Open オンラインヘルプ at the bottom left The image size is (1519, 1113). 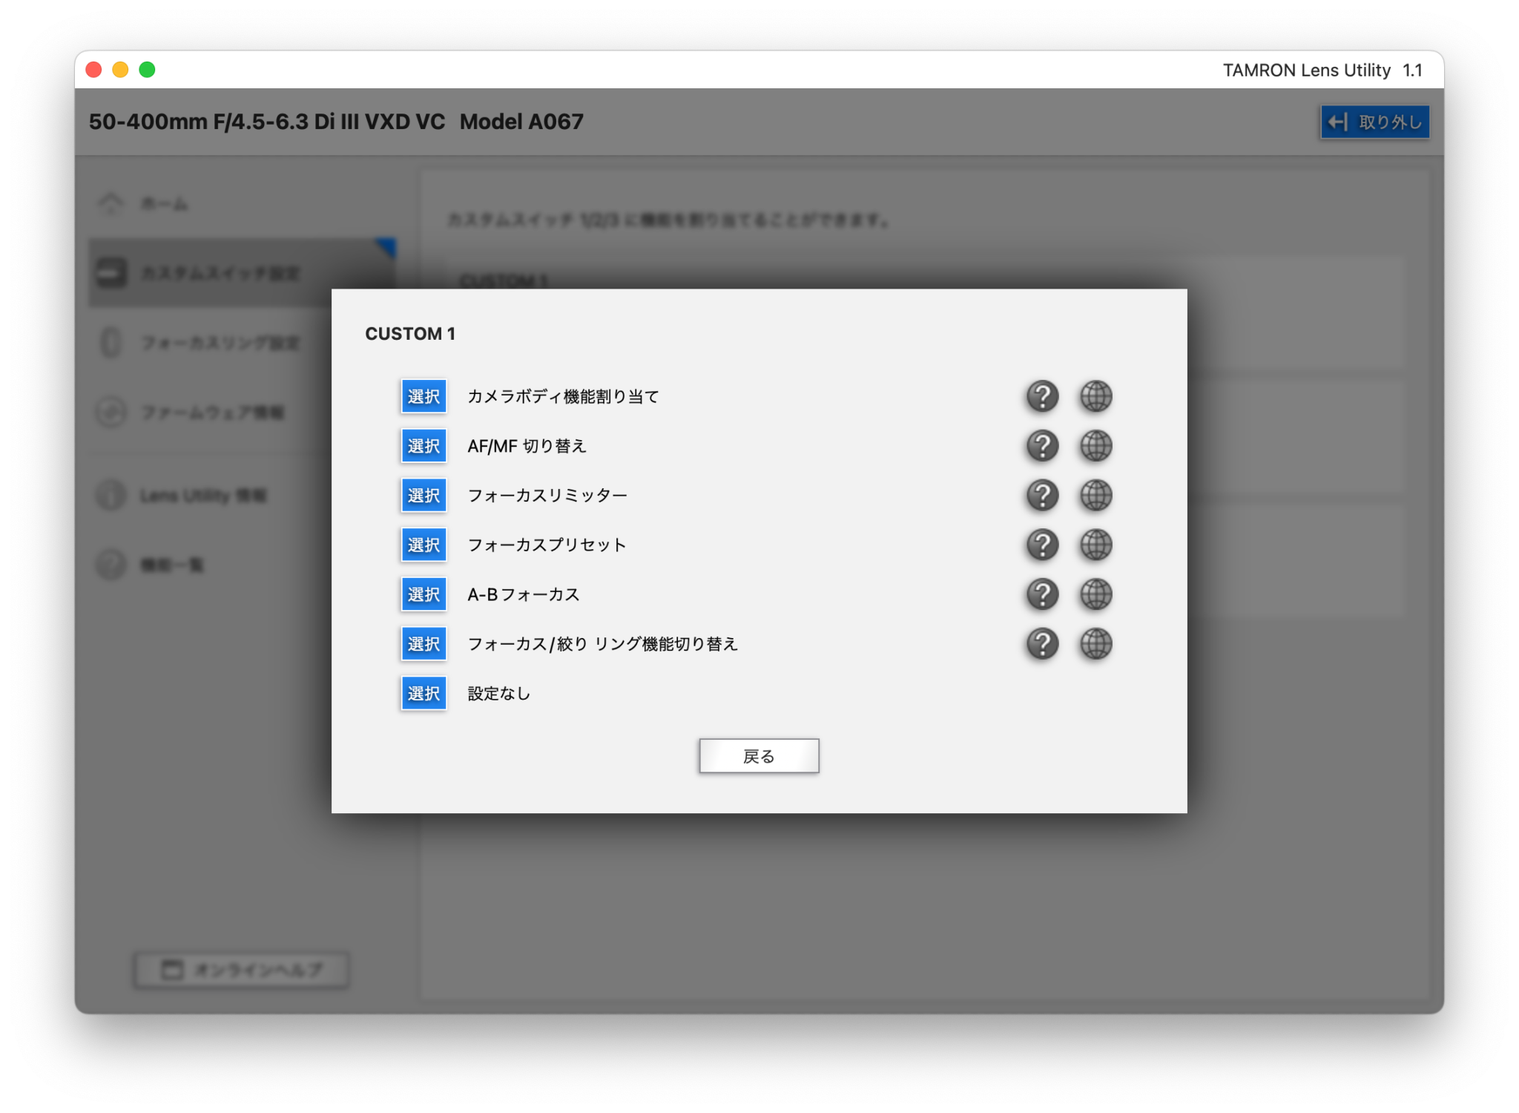pyautogui.click(x=240, y=969)
